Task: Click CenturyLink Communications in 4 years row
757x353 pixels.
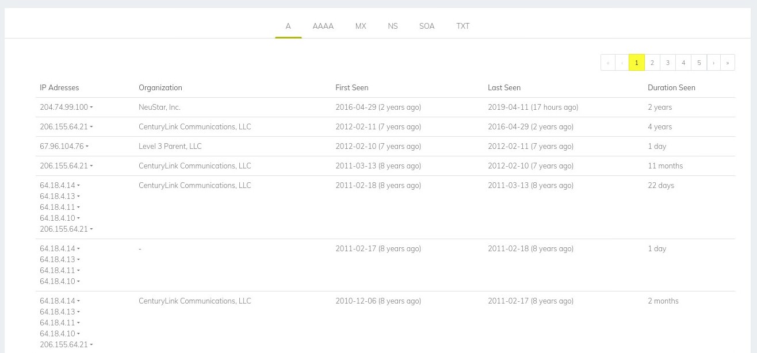Action: tap(195, 126)
